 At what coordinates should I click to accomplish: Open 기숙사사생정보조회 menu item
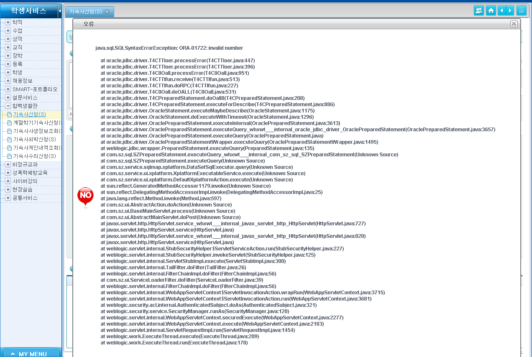click(38, 131)
